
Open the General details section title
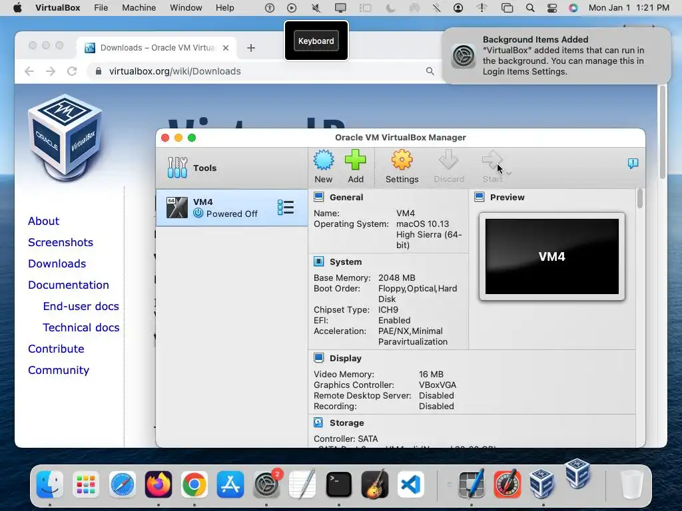click(346, 197)
